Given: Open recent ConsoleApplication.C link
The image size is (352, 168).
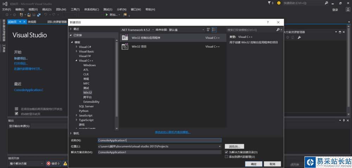Looking at the screenshot, I should pyautogui.click(x=29, y=90).
